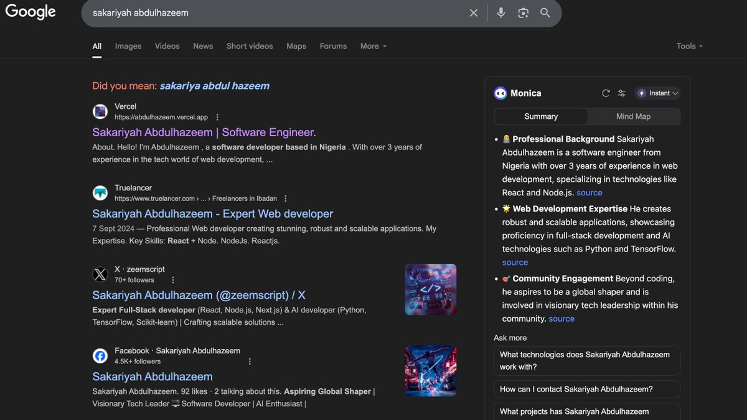Click the Vercel site favicon
This screenshot has width=747, height=420.
[x=100, y=111]
